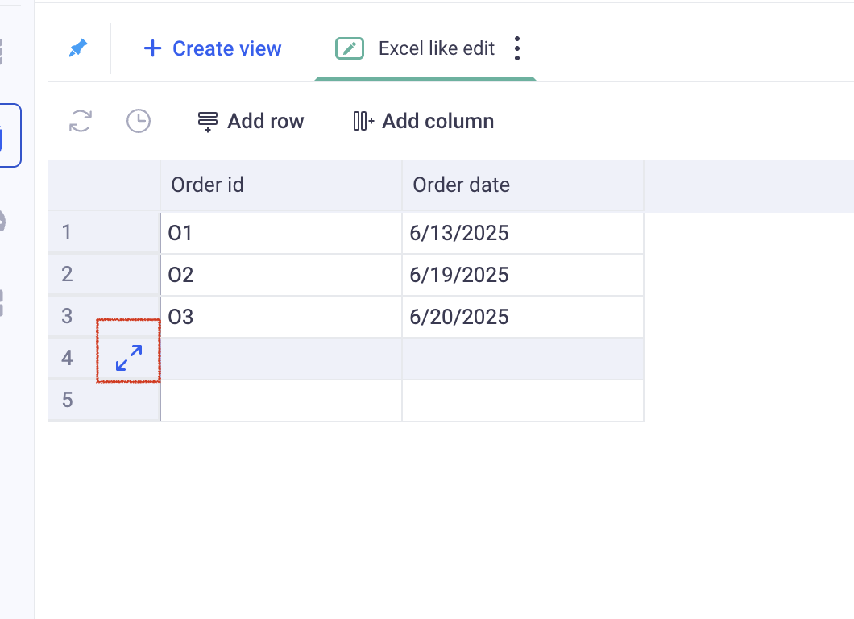Viewport: 854px width, 619px height.
Task: Click the Create view link text
Action: pyautogui.click(x=226, y=48)
